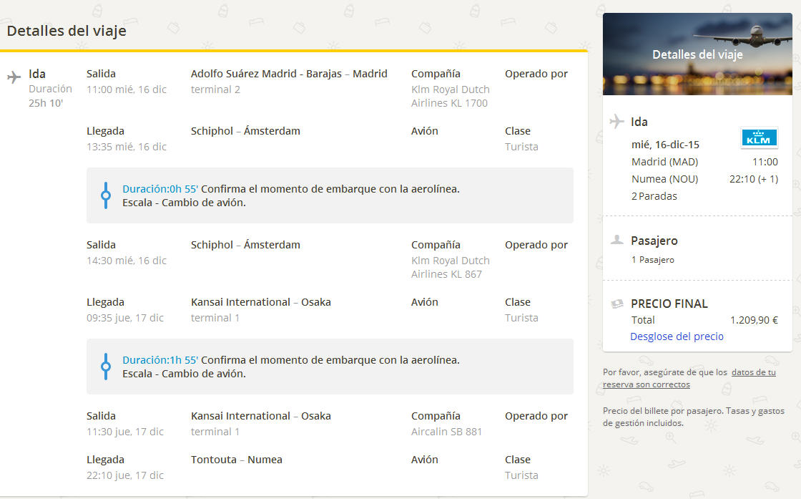
Task: Click departure time '14:30 mié, 16 dic'
Action: coord(126,261)
